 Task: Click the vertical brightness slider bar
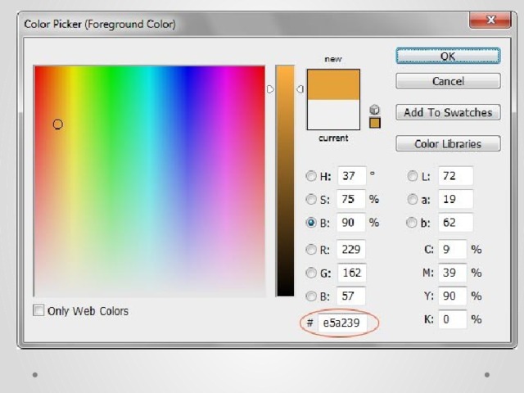(285, 180)
